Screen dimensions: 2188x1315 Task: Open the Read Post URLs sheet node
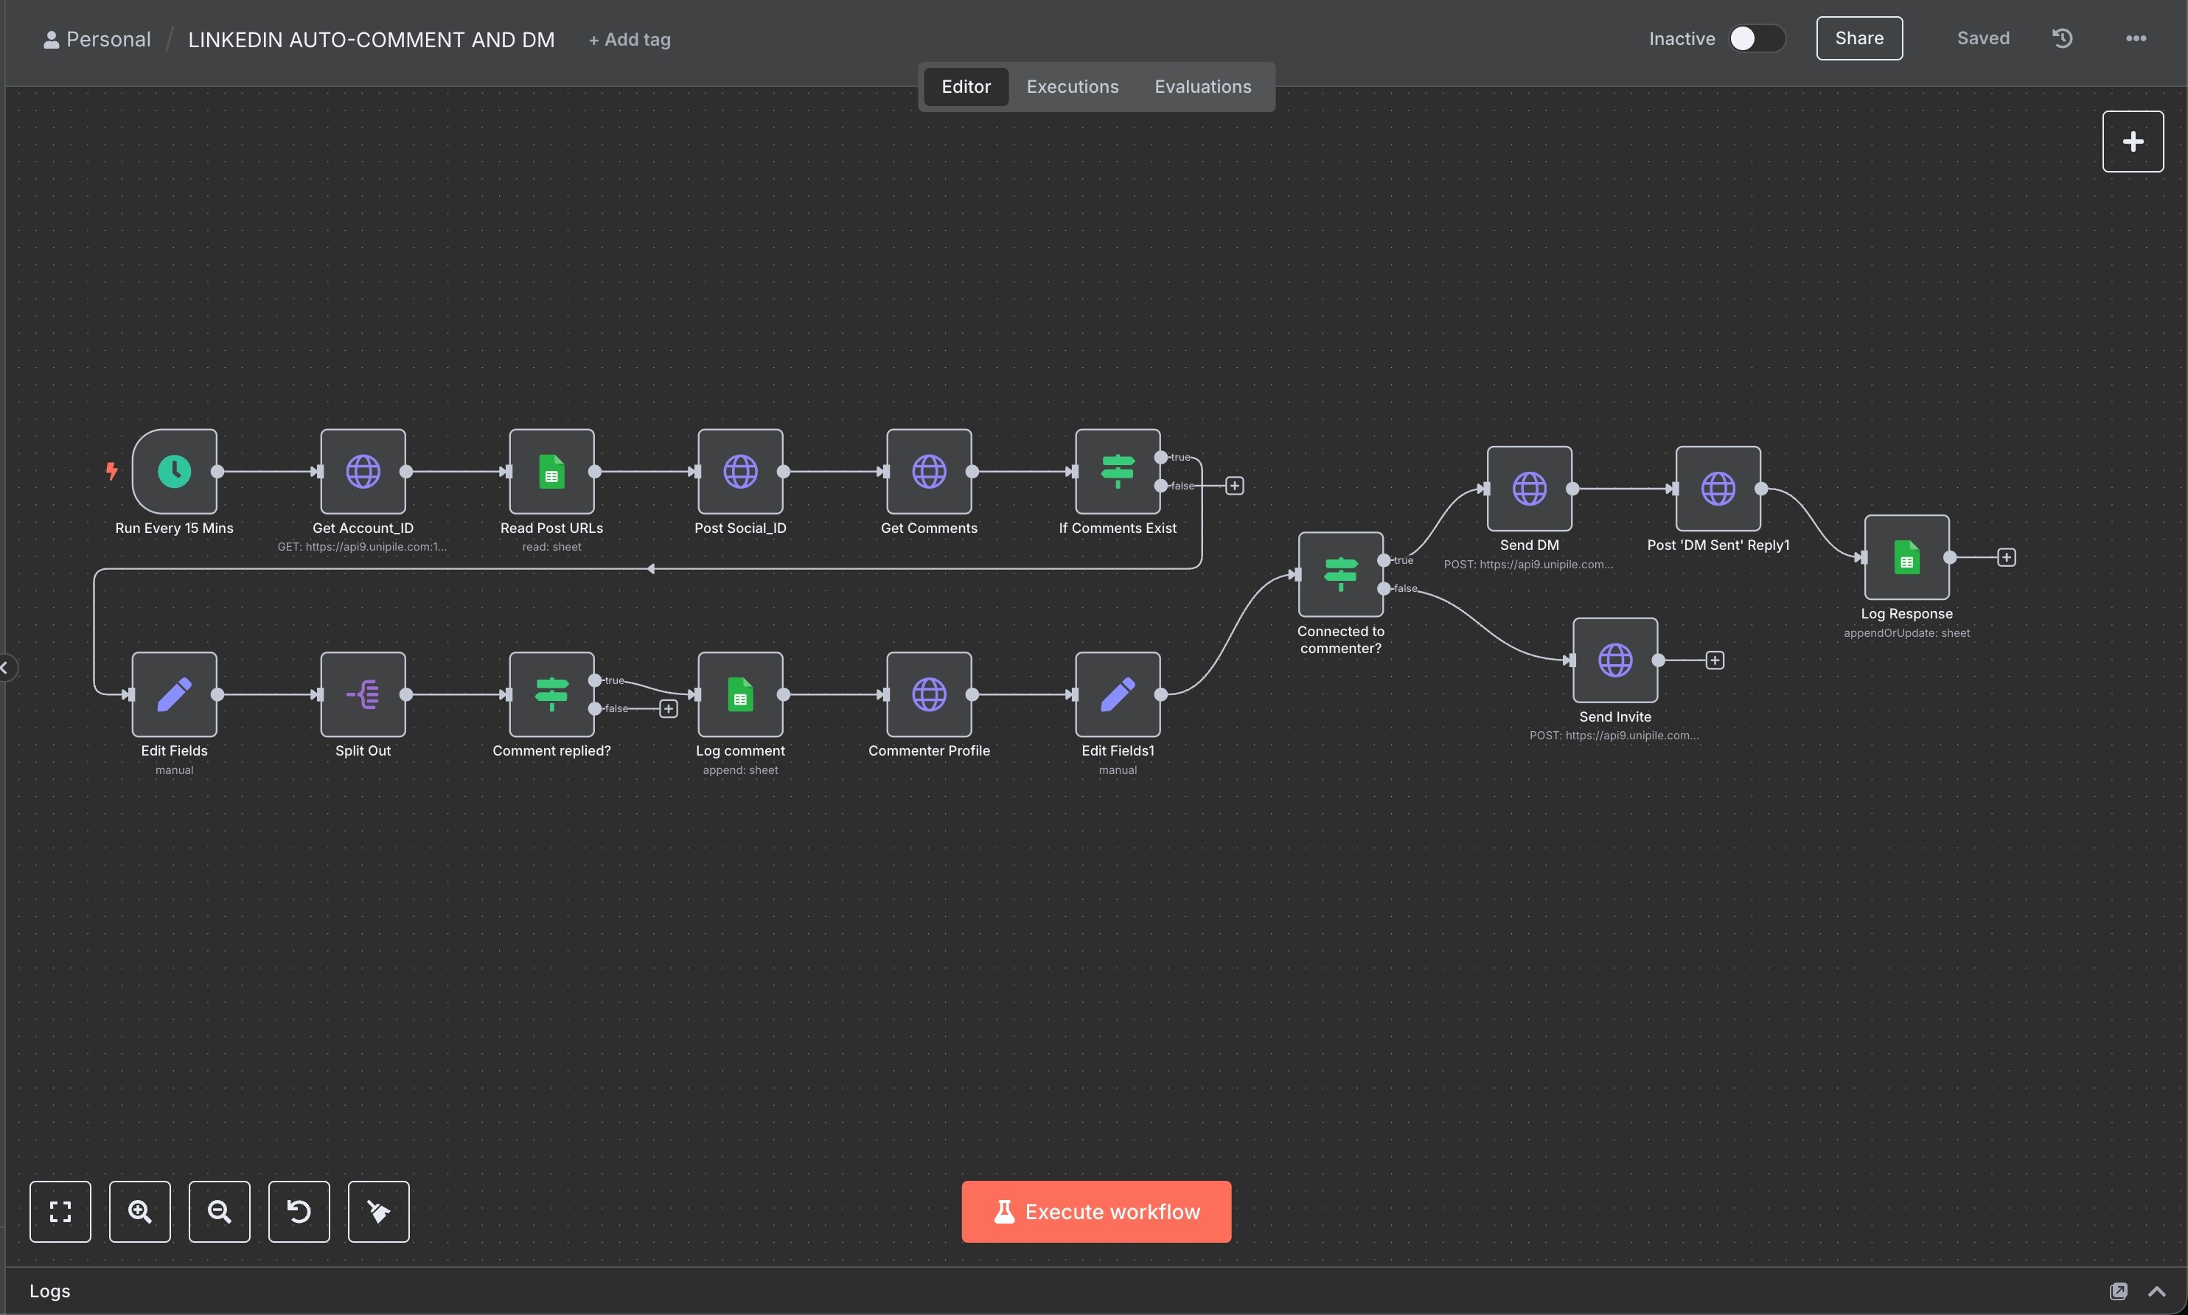551,472
